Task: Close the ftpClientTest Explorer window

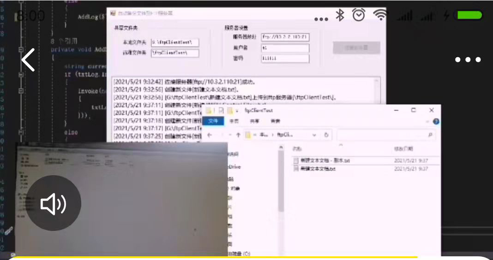Action: pos(431,110)
